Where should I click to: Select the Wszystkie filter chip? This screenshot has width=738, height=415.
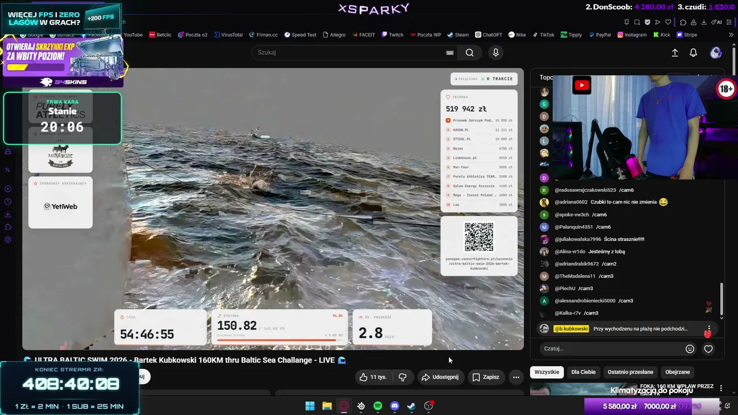pyautogui.click(x=547, y=372)
